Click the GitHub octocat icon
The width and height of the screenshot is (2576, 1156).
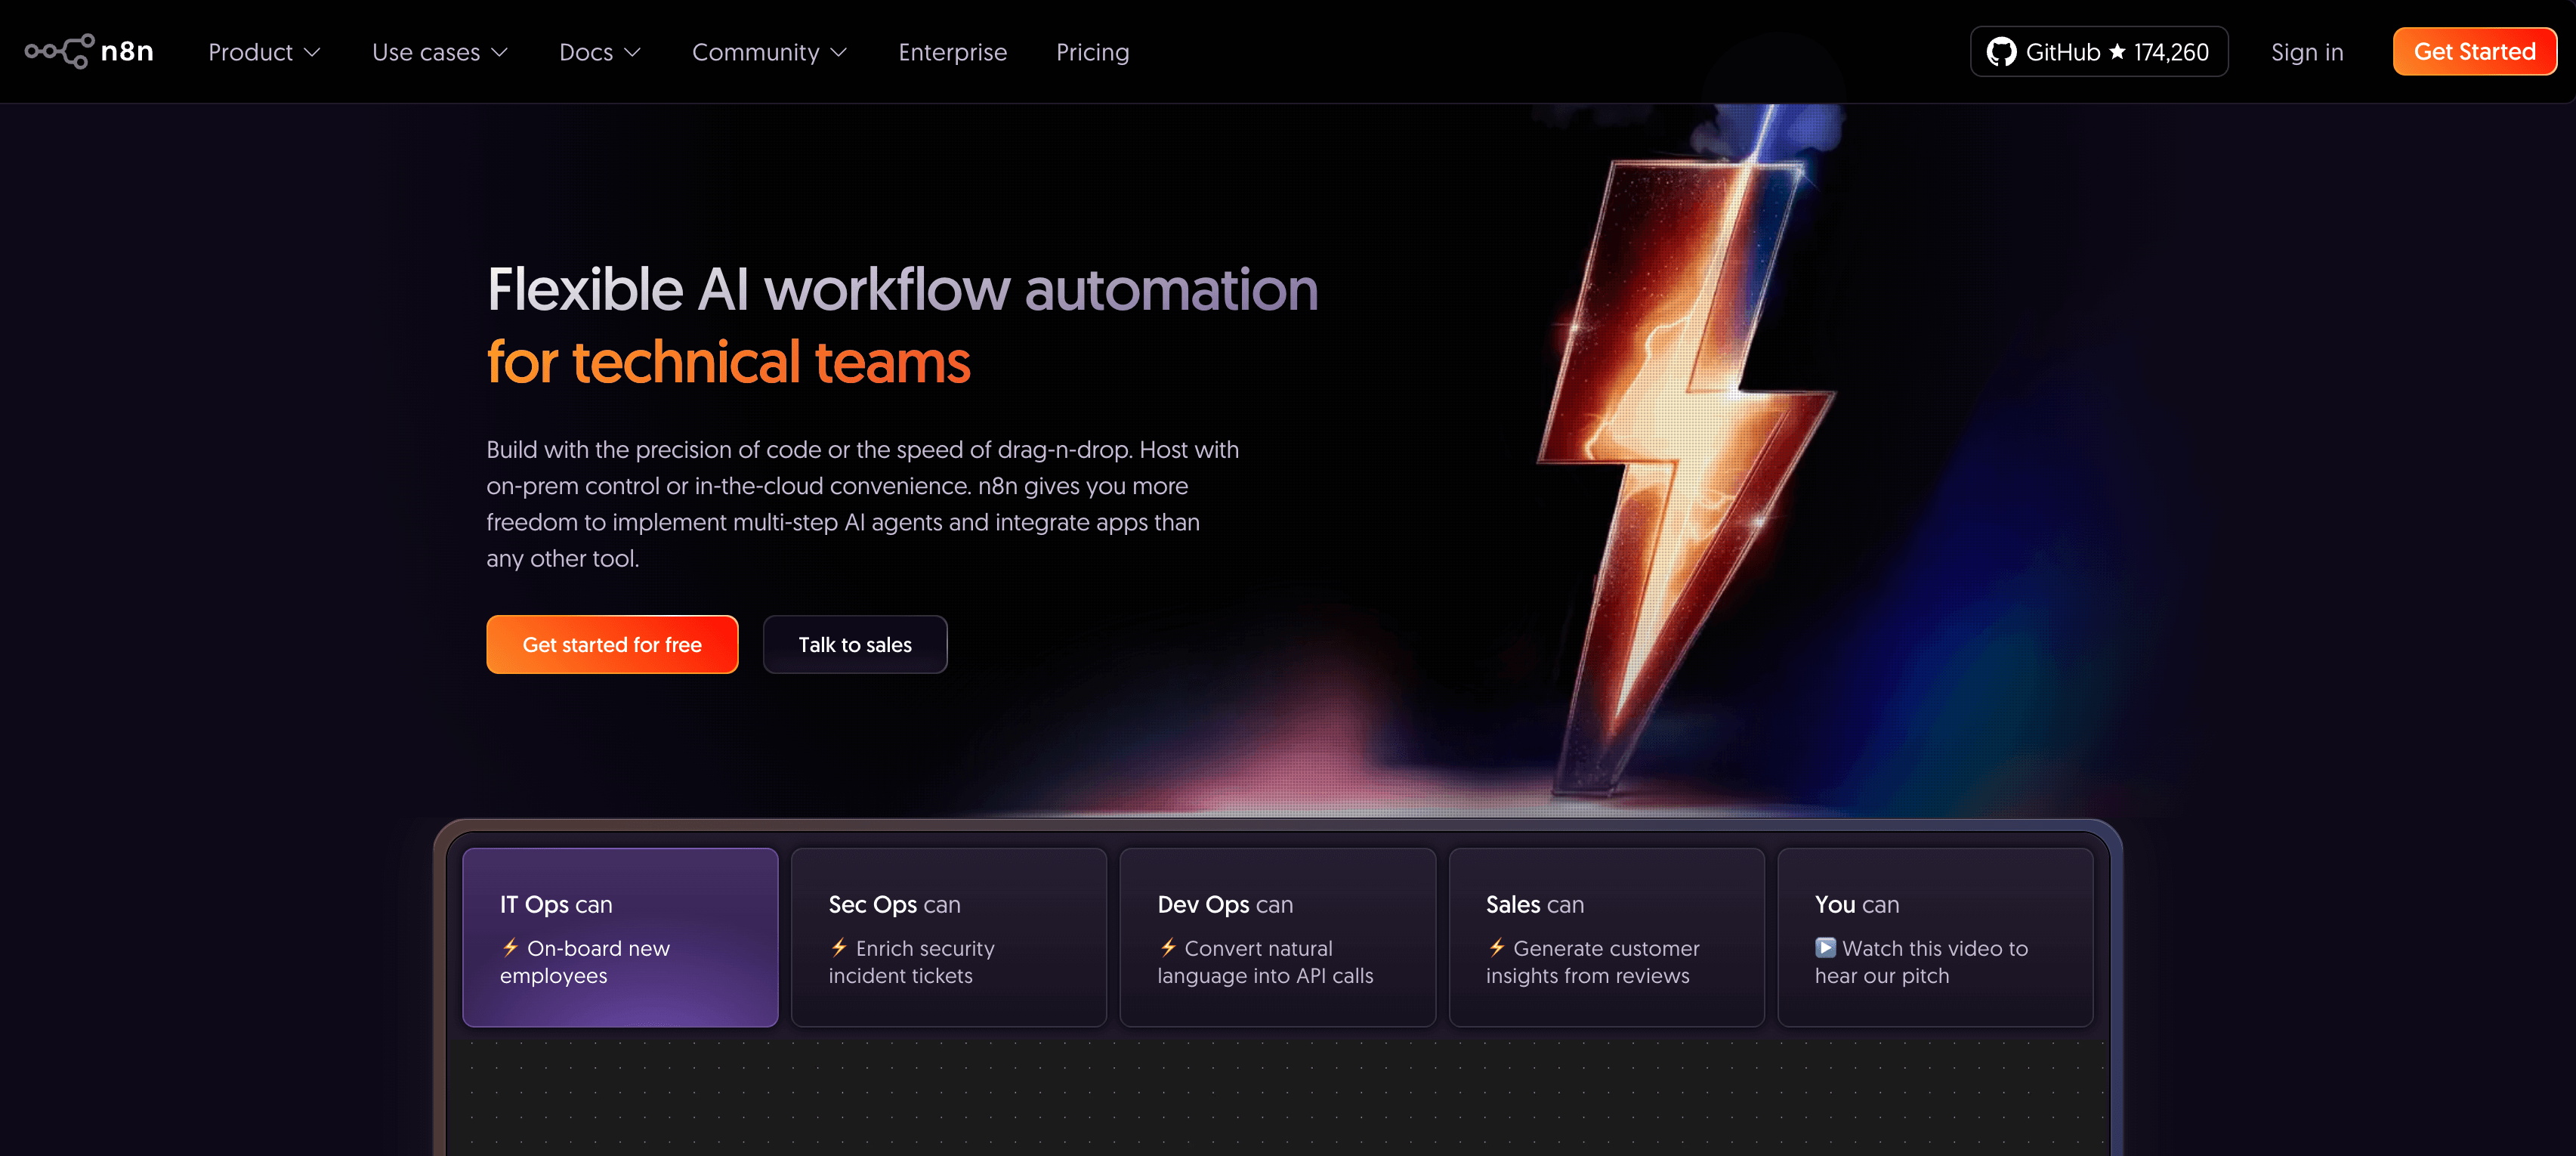click(x=2001, y=52)
